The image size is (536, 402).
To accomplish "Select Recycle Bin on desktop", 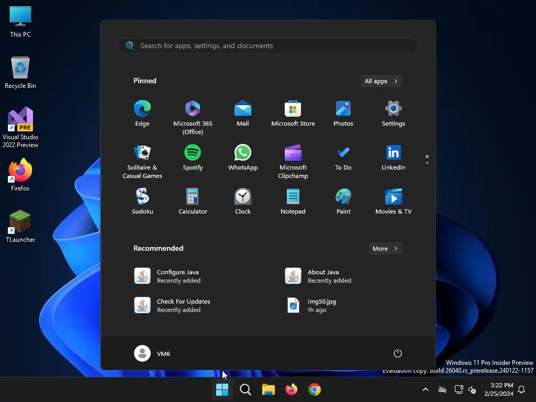I will [x=20, y=73].
